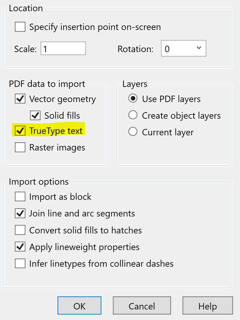Select the Current layer radio button
Image resolution: width=240 pixels, height=320 pixels.
point(133,132)
